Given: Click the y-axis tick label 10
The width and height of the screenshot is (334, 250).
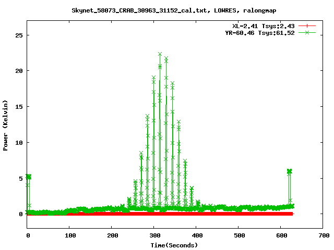Looking at the screenshot, I should (19, 143).
